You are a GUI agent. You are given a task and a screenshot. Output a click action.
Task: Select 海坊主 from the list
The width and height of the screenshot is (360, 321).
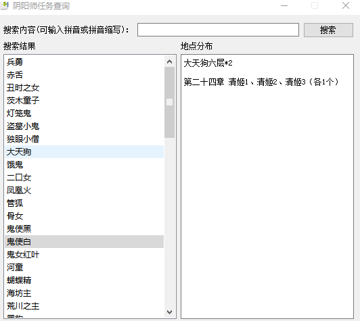[x=85, y=293]
